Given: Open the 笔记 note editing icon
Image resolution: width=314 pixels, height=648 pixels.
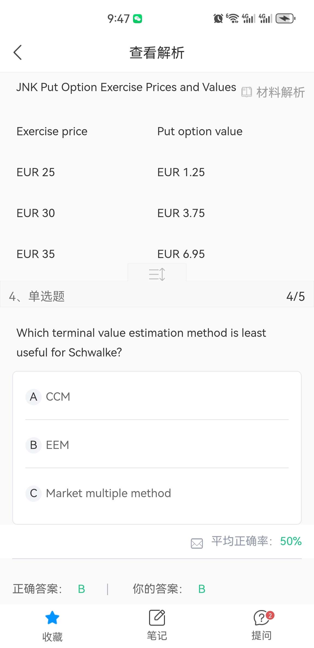Looking at the screenshot, I should point(157,617).
